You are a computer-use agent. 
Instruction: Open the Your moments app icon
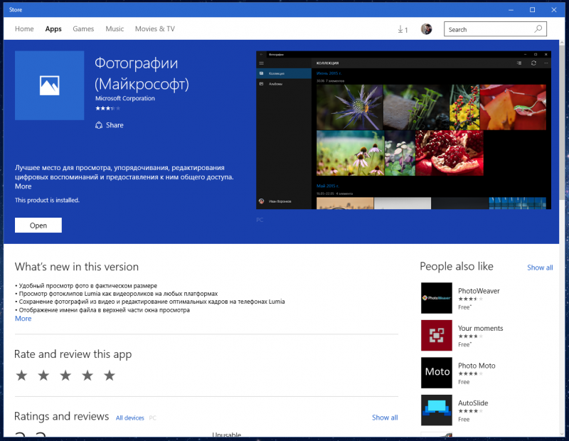pos(437,336)
